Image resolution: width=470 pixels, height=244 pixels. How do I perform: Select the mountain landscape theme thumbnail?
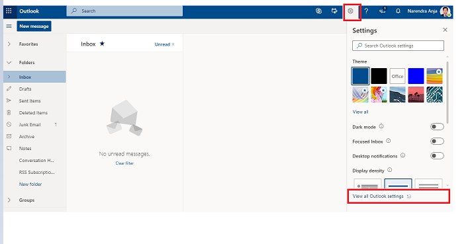(397, 95)
